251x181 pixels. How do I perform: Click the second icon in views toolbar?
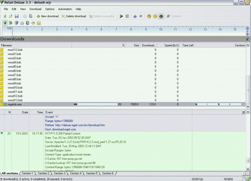click(x=10, y=23)
